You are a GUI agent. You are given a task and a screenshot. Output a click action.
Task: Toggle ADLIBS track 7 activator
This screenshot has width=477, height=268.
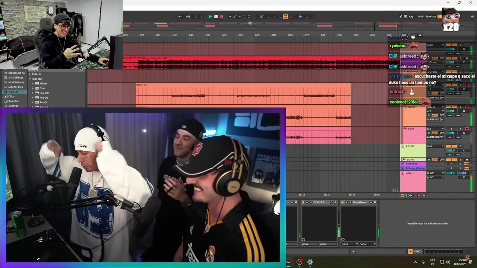click(451, 146)
